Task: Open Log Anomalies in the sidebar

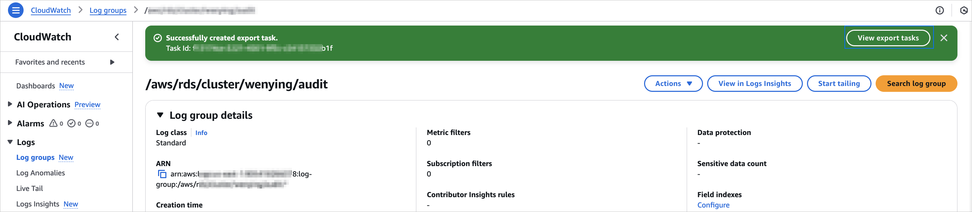Action: [40, 173]
